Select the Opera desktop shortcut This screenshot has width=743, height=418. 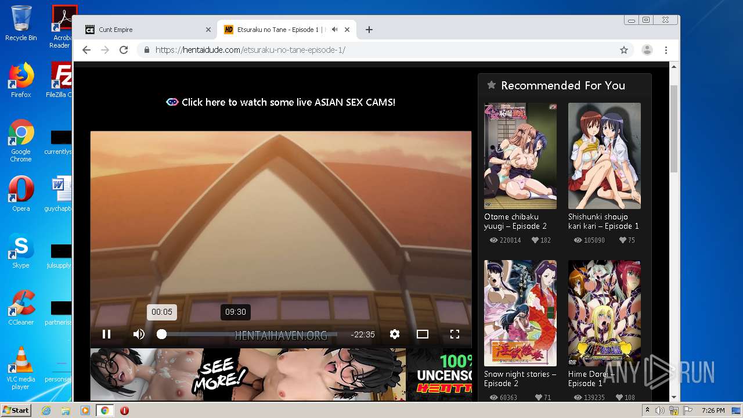pyautogui.click(x=21, y=193)
